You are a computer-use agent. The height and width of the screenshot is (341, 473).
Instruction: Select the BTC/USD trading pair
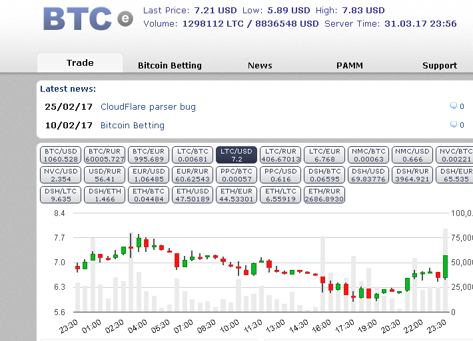point(61,155)
